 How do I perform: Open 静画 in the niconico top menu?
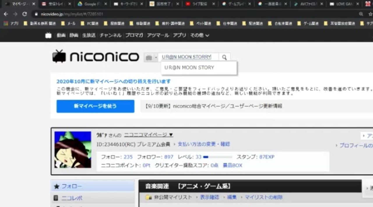[74, 35]
